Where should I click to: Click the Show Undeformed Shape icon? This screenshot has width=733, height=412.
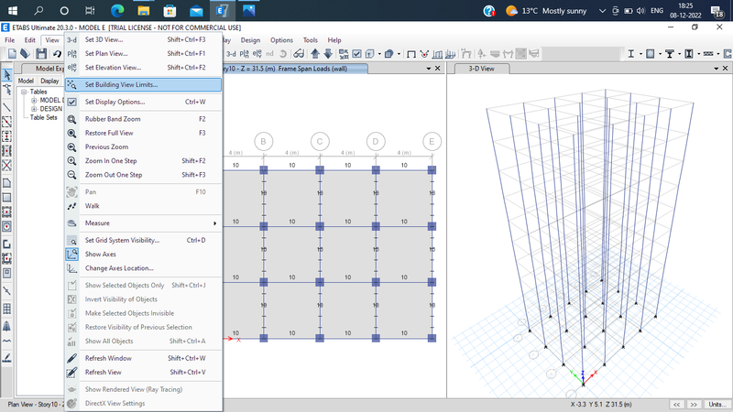tap(411, 54)
